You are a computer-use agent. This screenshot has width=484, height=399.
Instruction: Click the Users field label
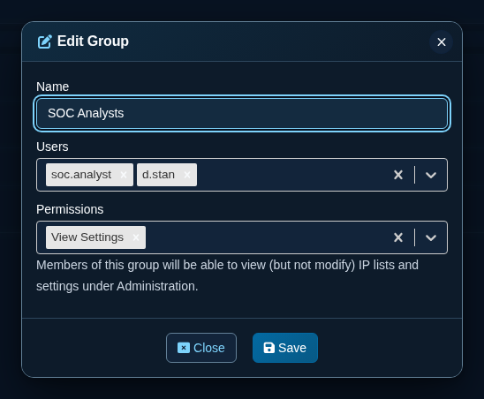(52, 147)
